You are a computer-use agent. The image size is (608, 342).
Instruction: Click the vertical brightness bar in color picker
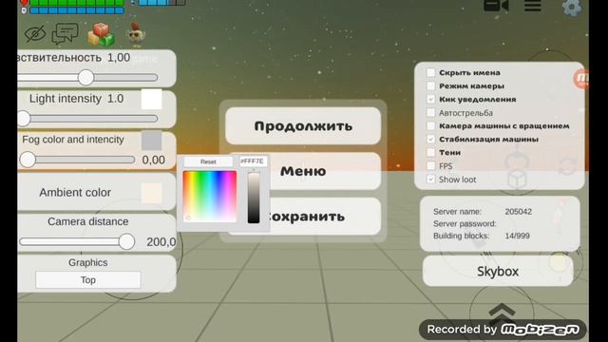254,198
